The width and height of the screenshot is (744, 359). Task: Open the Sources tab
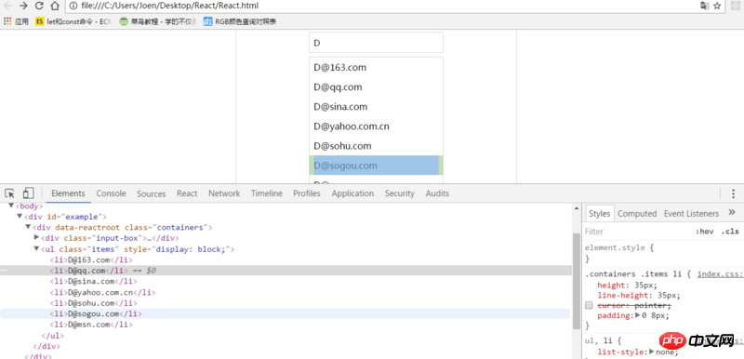pyautogui.click(x=152, y=193)
